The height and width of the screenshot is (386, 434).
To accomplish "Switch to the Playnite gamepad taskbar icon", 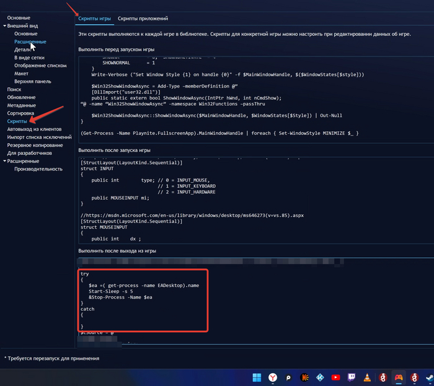I will [399, 377].
